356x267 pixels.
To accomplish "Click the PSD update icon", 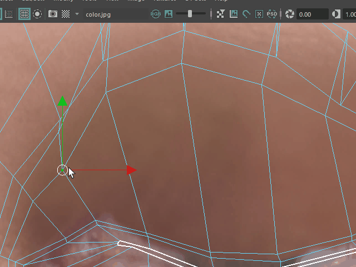I will coord(273,14).
